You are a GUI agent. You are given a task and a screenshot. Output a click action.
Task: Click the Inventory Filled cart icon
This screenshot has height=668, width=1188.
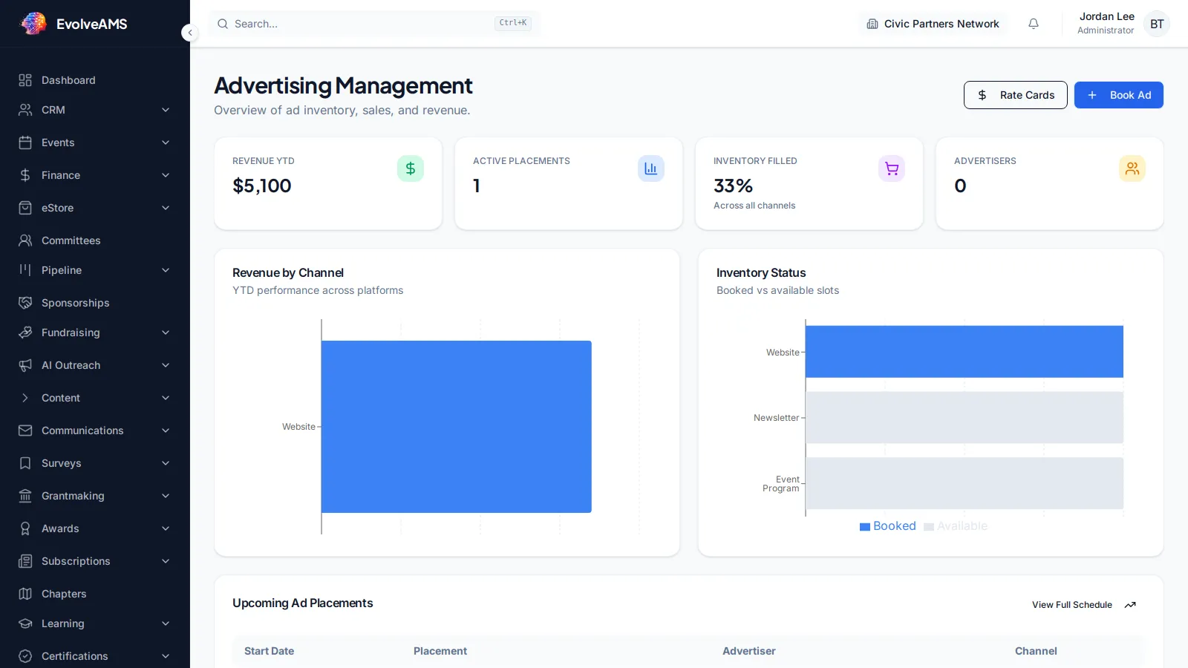892,168
